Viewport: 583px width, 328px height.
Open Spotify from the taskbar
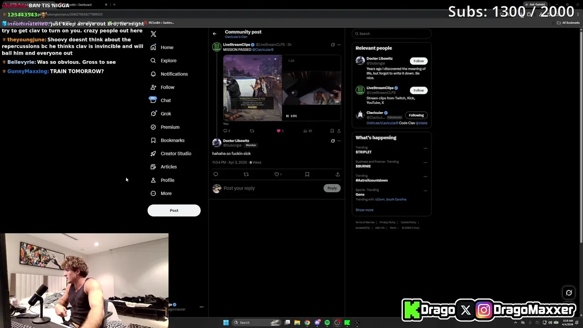click(327, 323)
